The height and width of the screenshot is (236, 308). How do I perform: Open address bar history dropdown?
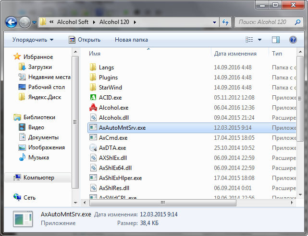[x=214, y=22]
